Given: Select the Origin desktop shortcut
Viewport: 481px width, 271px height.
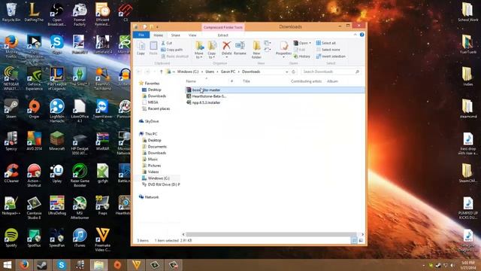Looking at the screenshot, I should [34, 108].
